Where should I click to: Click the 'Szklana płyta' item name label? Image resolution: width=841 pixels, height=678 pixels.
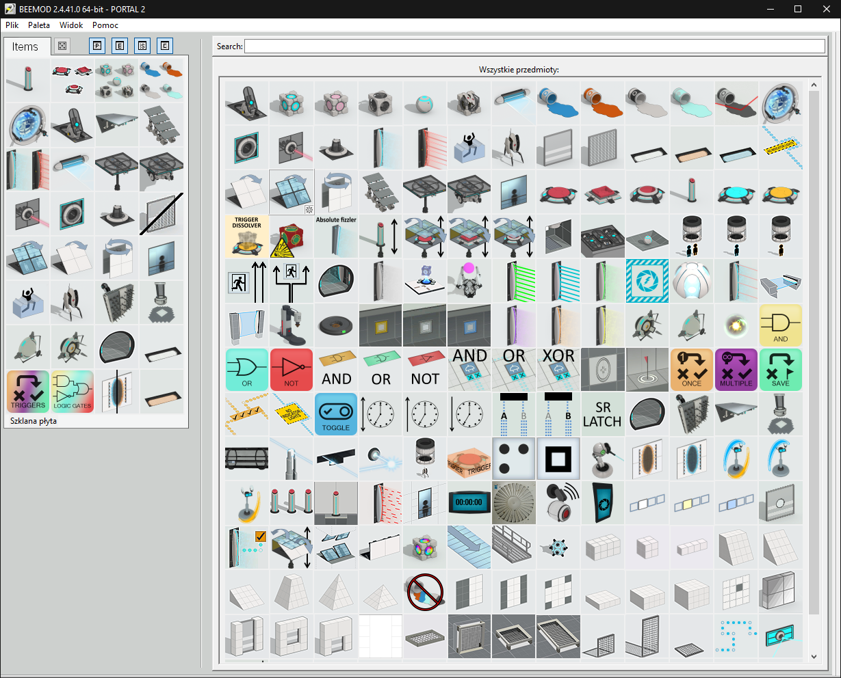[34, 421]
